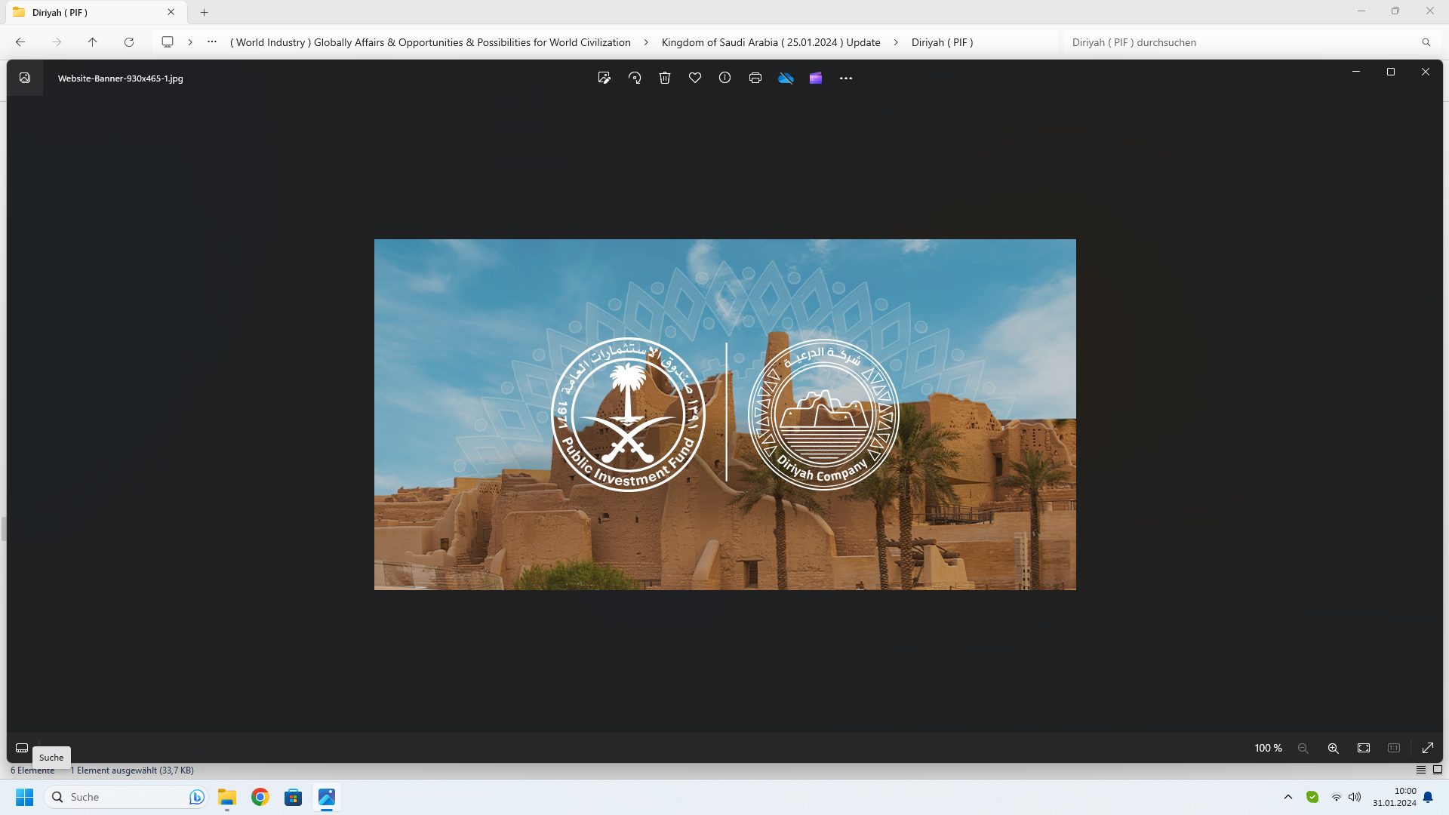
Task: Click Diriyah ( PIF ) breadcrumb
Action: pos(942,42)
